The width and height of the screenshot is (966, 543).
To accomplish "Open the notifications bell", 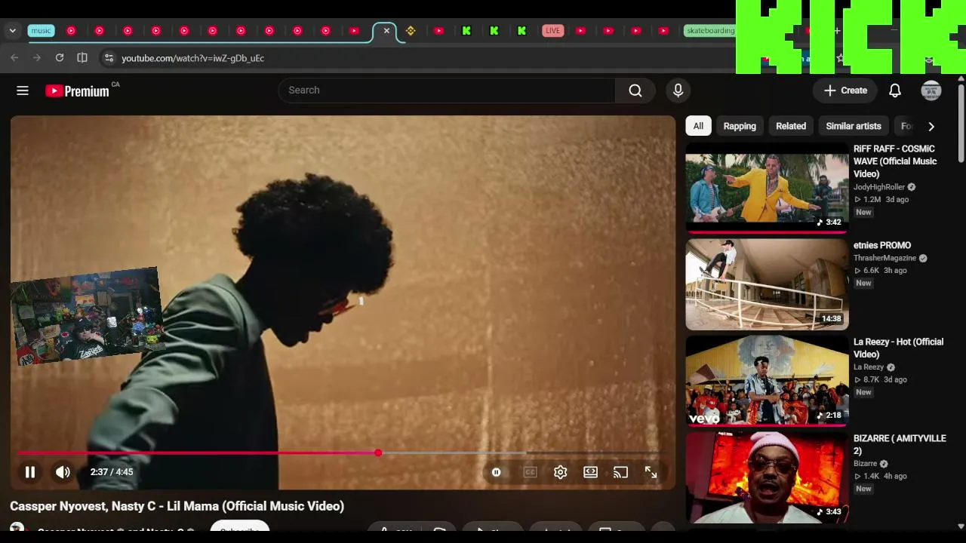I will 894,90.
